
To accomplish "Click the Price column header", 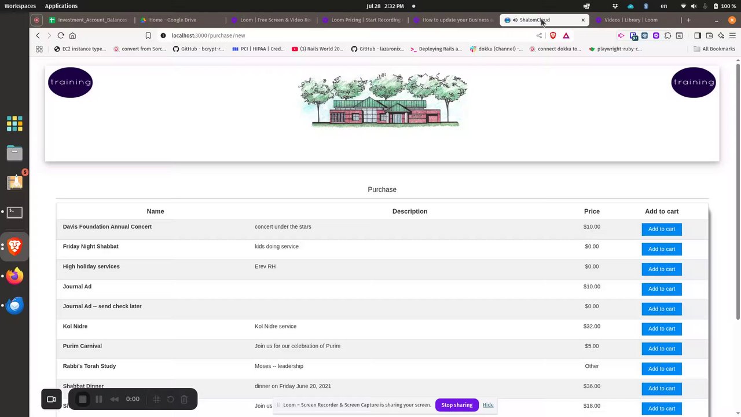I will [x=592, y=211].
